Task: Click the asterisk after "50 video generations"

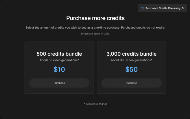Action: [79, 60]
